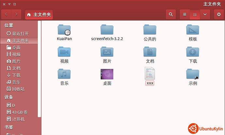Click the KuaiPan folder name label
Screen dimensions: 225x135
[x=64, y=39]
